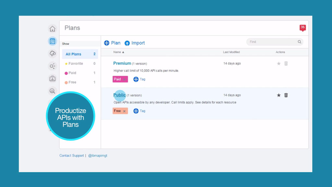Delete the Premium plan via trash icon
This screenshot has height=187, width=332.
pyautogui.click(x=286, y=63)
